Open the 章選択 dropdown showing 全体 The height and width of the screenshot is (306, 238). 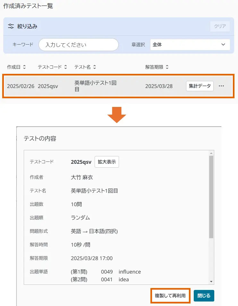(190, 45)
